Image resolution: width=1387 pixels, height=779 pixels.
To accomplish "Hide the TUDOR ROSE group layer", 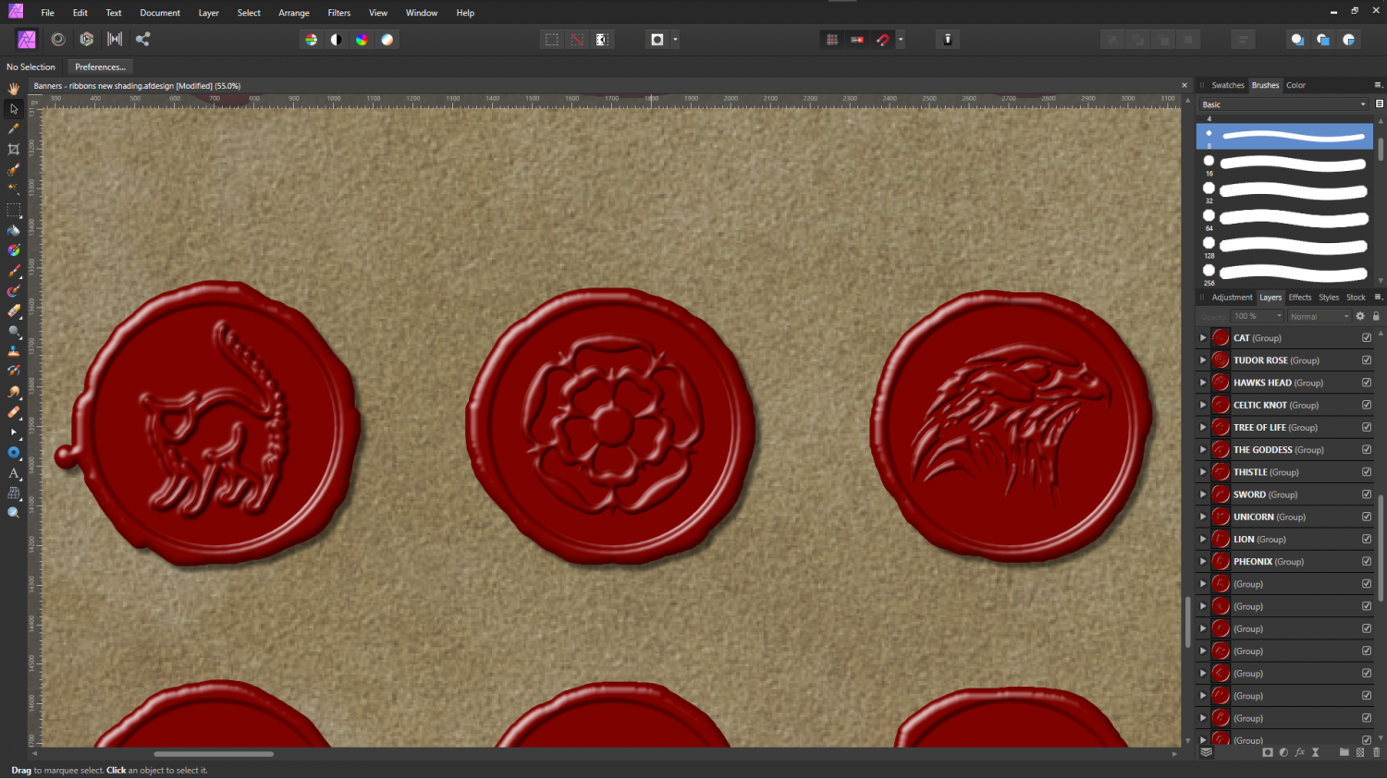I will (x=1367, y=360).
